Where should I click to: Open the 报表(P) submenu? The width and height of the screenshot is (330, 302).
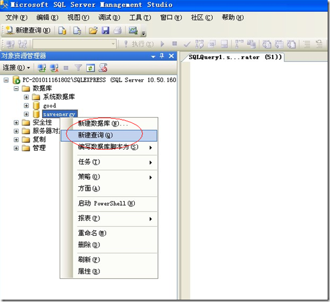[109, 219]
